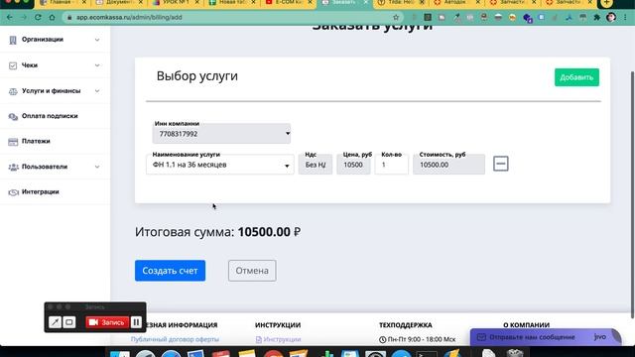This screenshot has width=635, height=357.
Task: Open Отправьте нам сообщение chat
Action: (545, 337)
